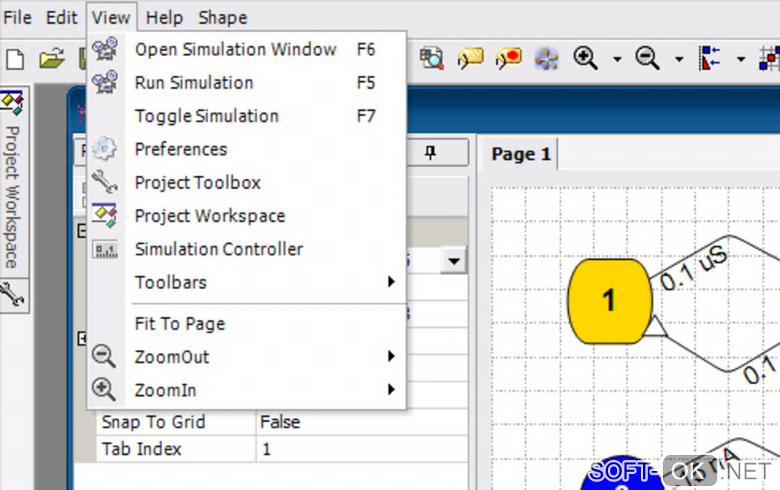Switch to the Page 1 tab
Screen dimensions: 780x490
coord(521,154)
